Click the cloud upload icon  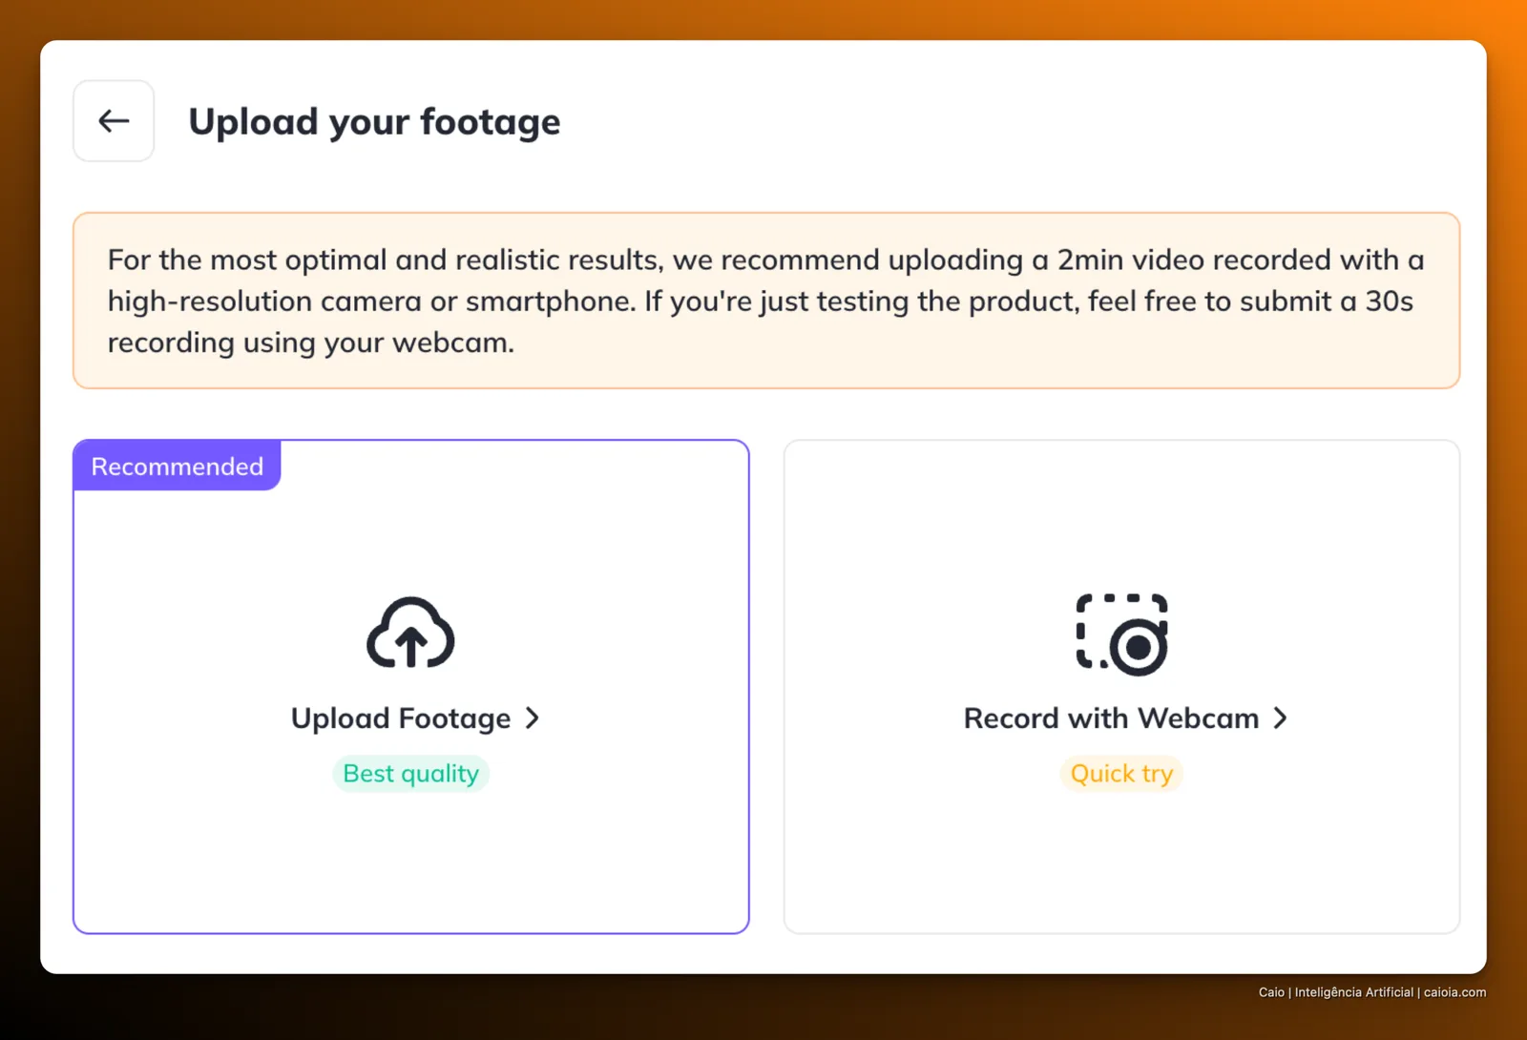(410, 634)
